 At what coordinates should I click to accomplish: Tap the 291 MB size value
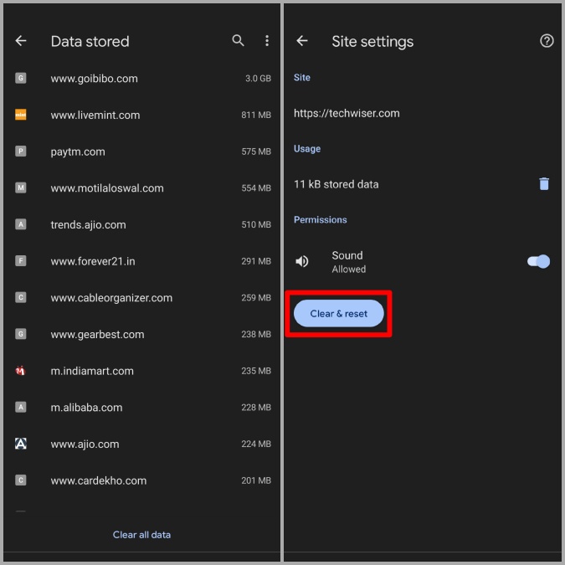[256, 261]
